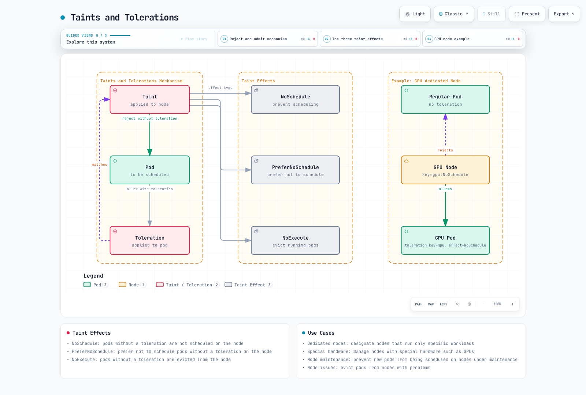Viewport: 586px width, 395px height.
Task: Click the 'allow with toleration' edge label
Action: click(x=150, y=189)
